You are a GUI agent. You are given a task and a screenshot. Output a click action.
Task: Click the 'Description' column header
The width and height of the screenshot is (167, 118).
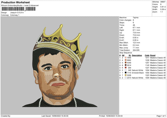[x=137, y=55]
